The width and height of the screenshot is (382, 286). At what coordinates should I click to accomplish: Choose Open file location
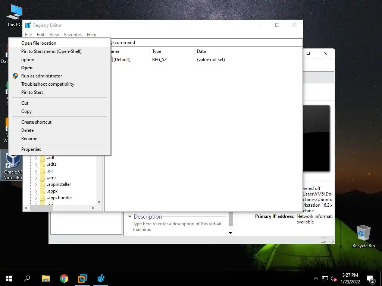tap(59, 43)
